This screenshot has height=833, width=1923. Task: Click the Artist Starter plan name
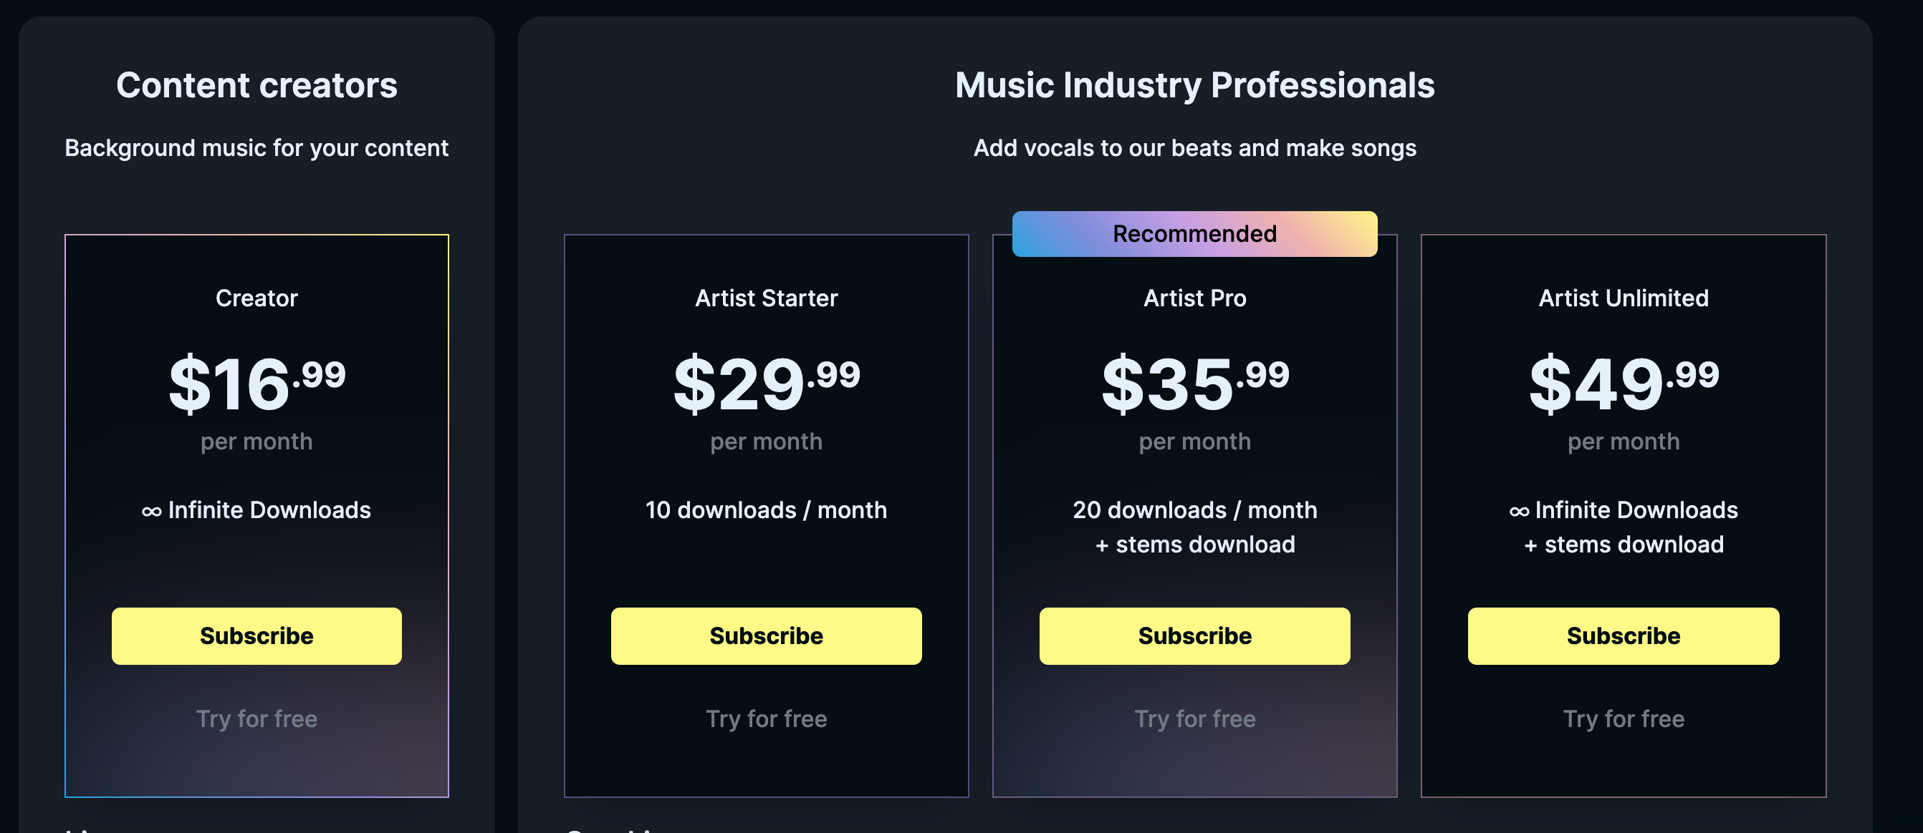(x=766, y=298)
